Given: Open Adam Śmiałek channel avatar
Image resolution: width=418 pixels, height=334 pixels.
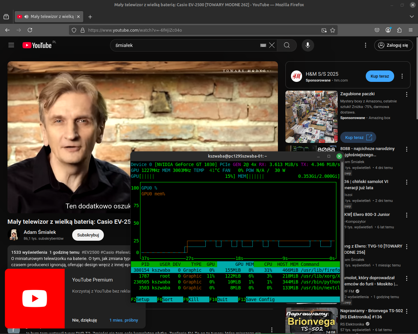Looking at the screenshot, I should point(14,235).
